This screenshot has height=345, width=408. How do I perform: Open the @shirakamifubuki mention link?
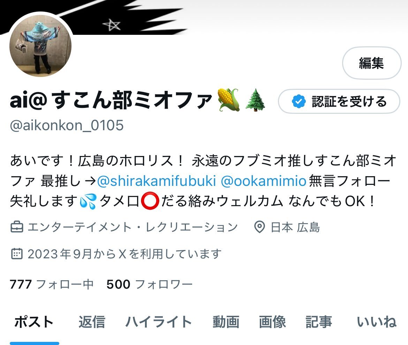[156, 181]
